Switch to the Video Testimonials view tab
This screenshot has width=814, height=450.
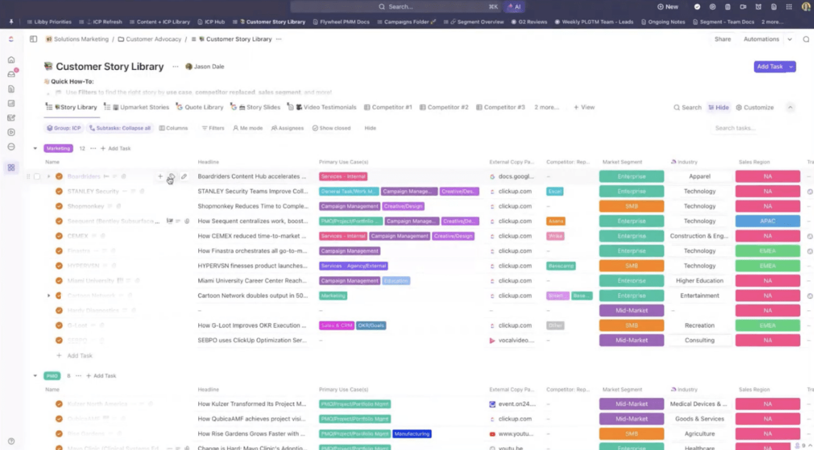(322, 107)
